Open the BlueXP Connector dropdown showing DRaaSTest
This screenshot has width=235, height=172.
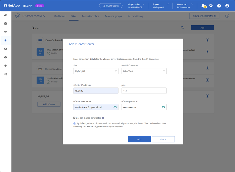144,71
